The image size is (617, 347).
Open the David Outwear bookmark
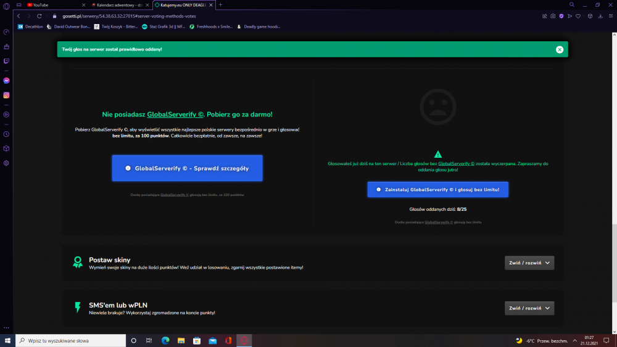[68, 27]
